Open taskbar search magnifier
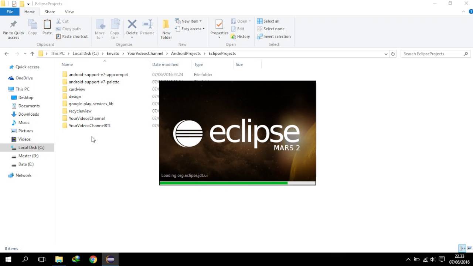 pos(25,259)
